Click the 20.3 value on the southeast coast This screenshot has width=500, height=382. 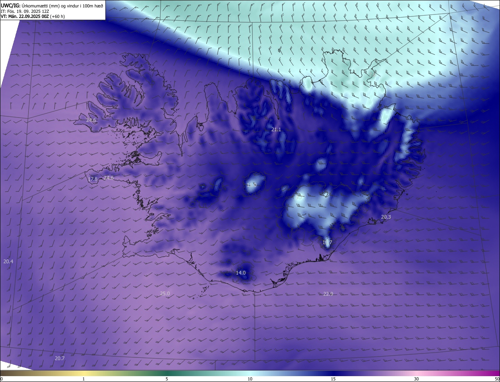386,217
